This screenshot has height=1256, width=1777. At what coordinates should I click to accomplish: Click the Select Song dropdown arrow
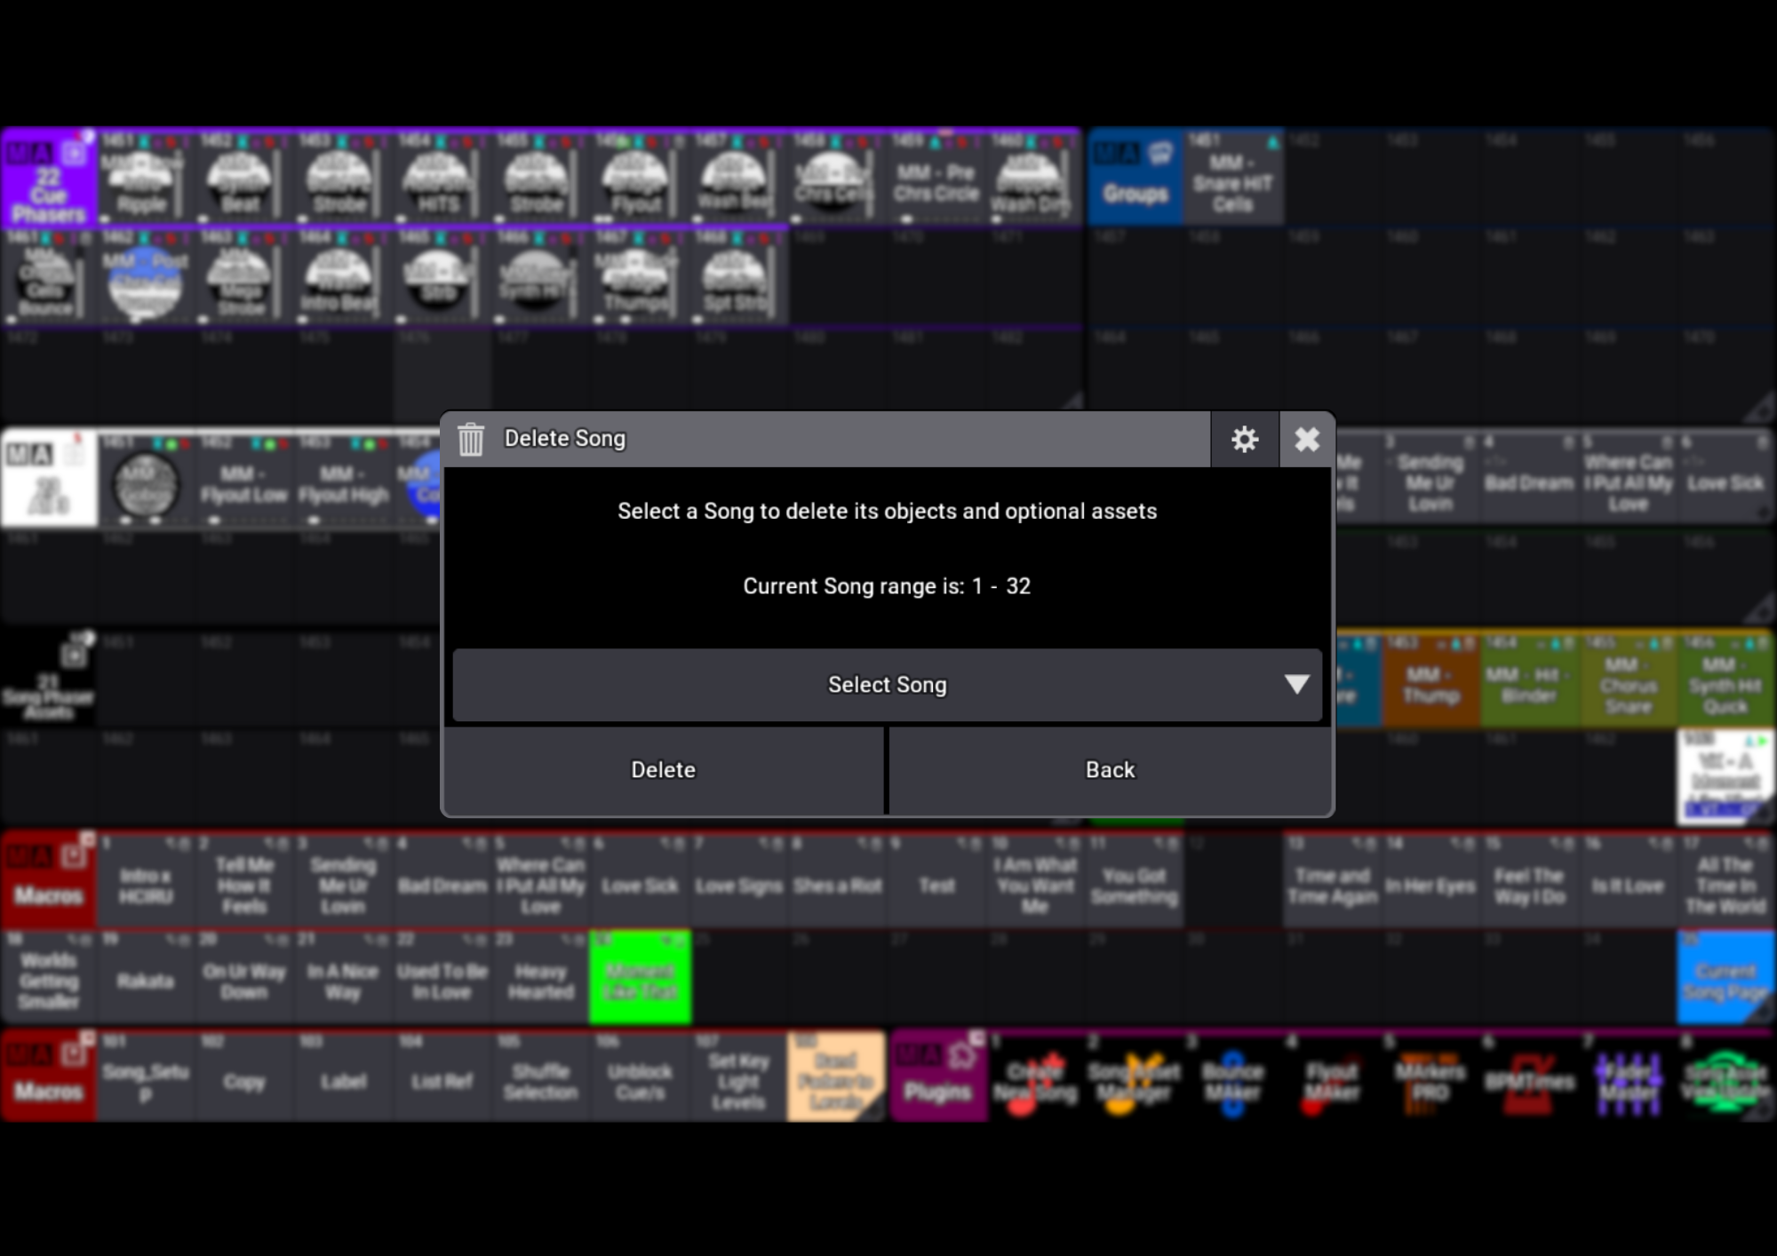pos(1296,684)
